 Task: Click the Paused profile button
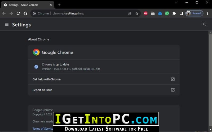pos(194,13)
